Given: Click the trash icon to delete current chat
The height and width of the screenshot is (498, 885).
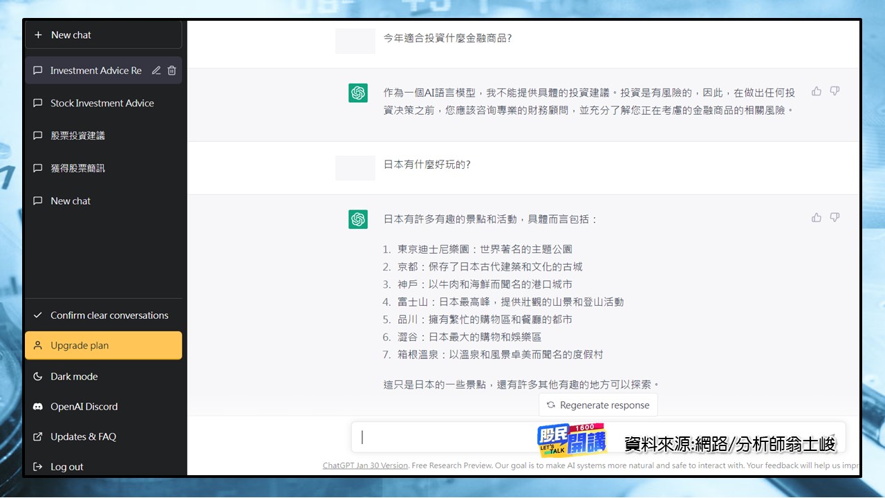Looking at the screenshot, I should click(x=171, y=70).
